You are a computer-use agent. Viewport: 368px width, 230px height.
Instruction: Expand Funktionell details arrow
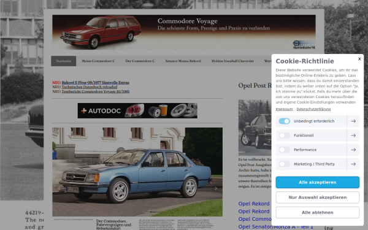click(x=353, y=136)
